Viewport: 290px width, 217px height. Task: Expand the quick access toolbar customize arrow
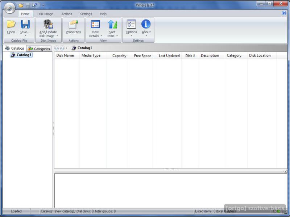pos(43,5)
